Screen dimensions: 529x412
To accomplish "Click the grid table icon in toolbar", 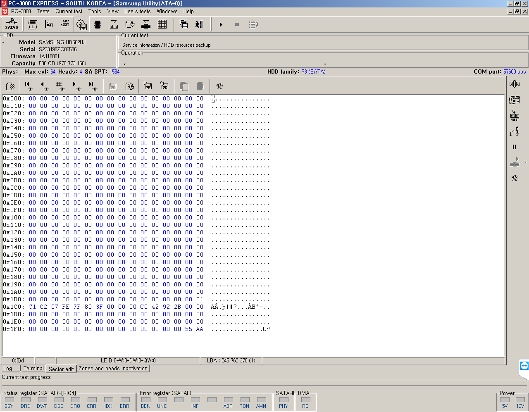I will click(x=162, y=24).
